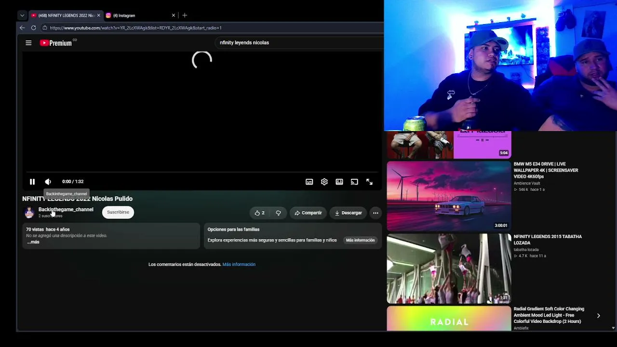Close the NFINITY LEGENDS YouTube tab
Screen dimensions: 617x347
[99, 15]
